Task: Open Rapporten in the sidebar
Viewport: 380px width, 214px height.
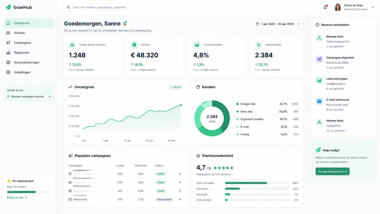Action: point(29,53)
